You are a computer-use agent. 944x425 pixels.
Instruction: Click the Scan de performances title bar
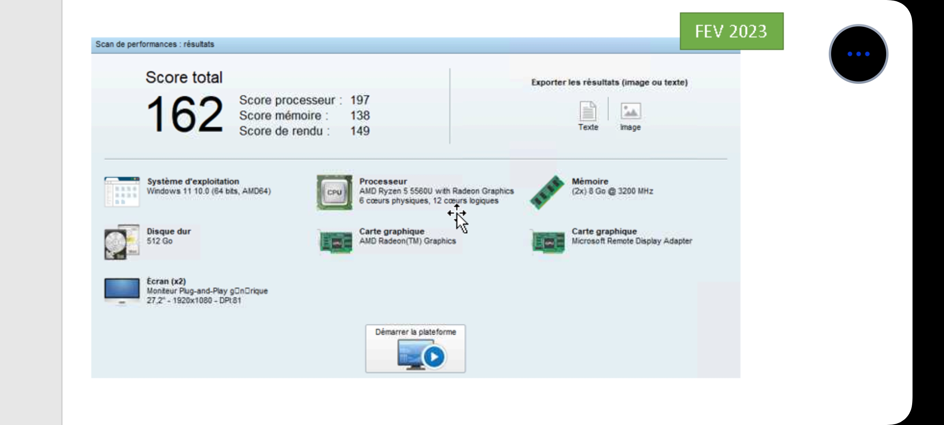[x=155, y=44]
